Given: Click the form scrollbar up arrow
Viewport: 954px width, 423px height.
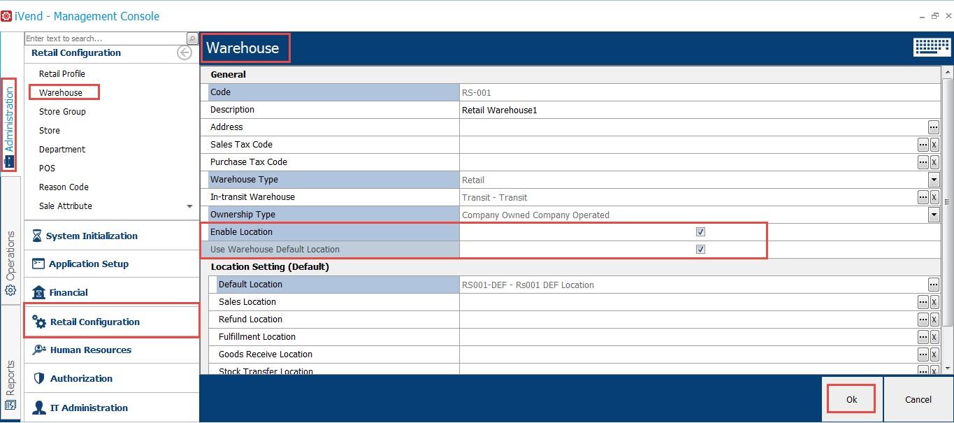Looking at the screenshot, I should pyautogui.click(x=948, y=72).
